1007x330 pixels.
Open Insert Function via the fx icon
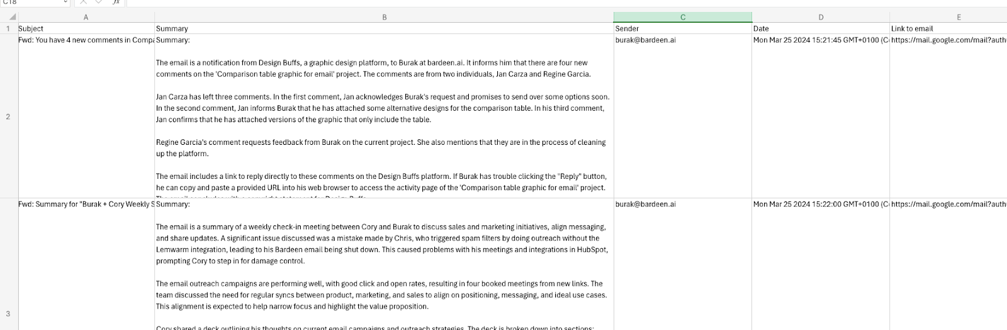pos(116,3)
